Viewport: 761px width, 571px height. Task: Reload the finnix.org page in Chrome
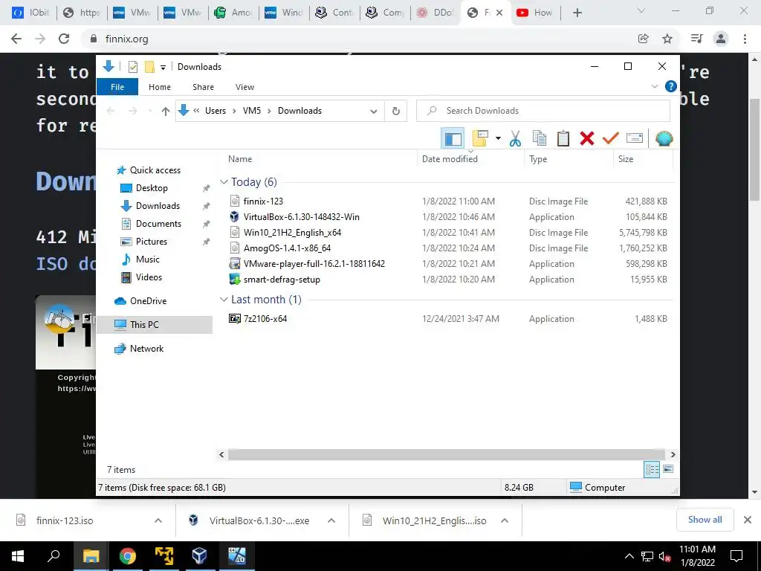coord(64,39)
